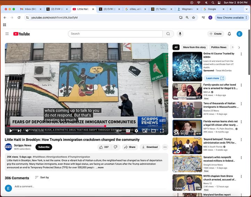Click hashtag #TrumpImmigration
This screenshot has height=197, width=251.
(x=79, y=157)
